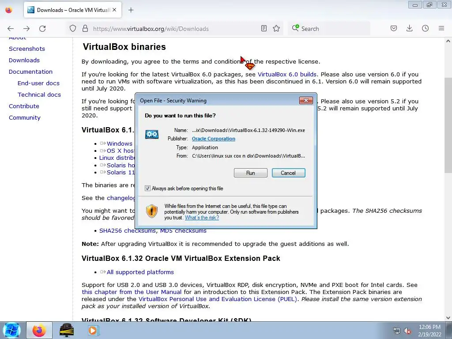Download Extension Pack via All supported platforms
452x339 pixels.
[140, 272]
